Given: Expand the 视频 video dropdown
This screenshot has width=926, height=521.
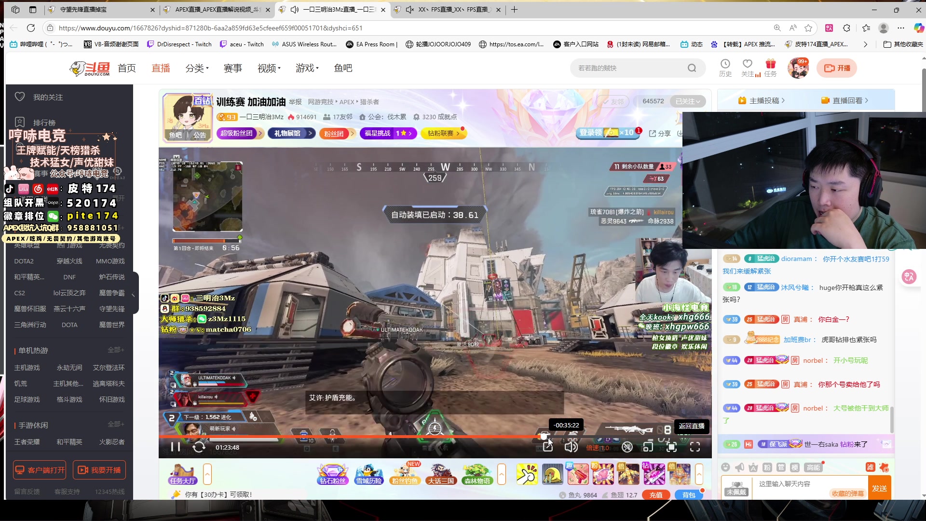Looking at the screenshot, I should click(269, 68).
